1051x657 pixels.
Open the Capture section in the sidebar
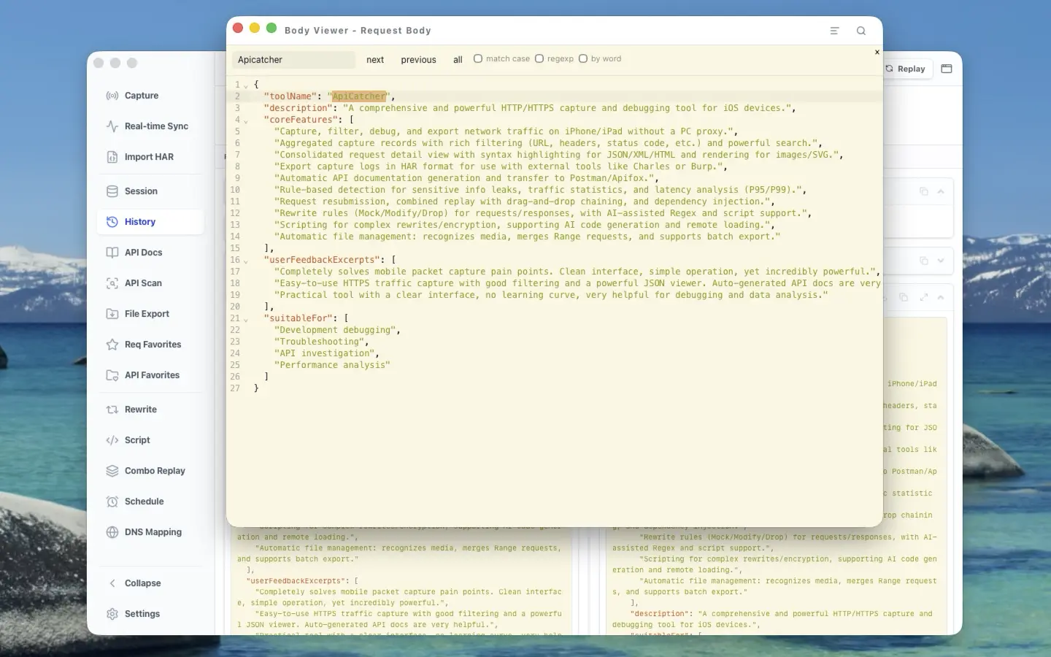pyautogui.click(x=150, y=96)
